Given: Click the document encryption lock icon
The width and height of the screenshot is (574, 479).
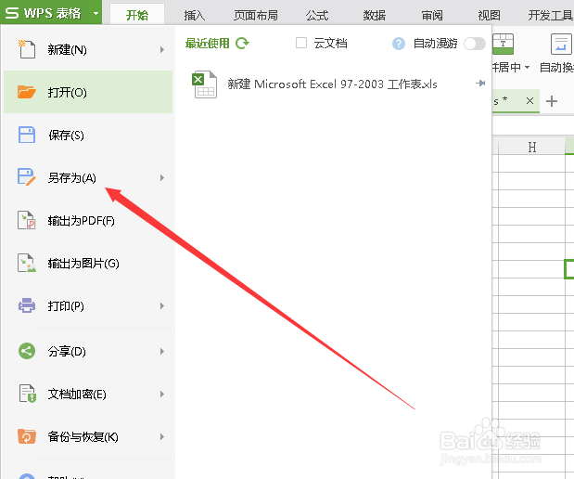Looking at the screenshot, I should tap(27, 394).
